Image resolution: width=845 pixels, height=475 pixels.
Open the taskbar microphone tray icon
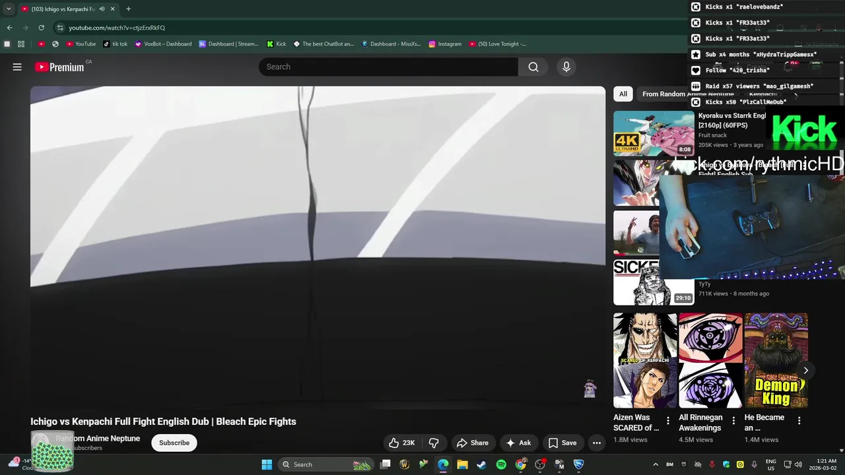point(754,464)
